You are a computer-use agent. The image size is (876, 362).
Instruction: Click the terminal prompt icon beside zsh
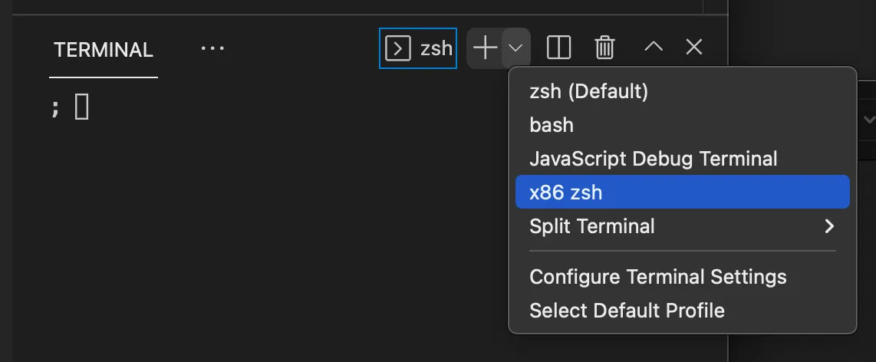pos(397,49)
